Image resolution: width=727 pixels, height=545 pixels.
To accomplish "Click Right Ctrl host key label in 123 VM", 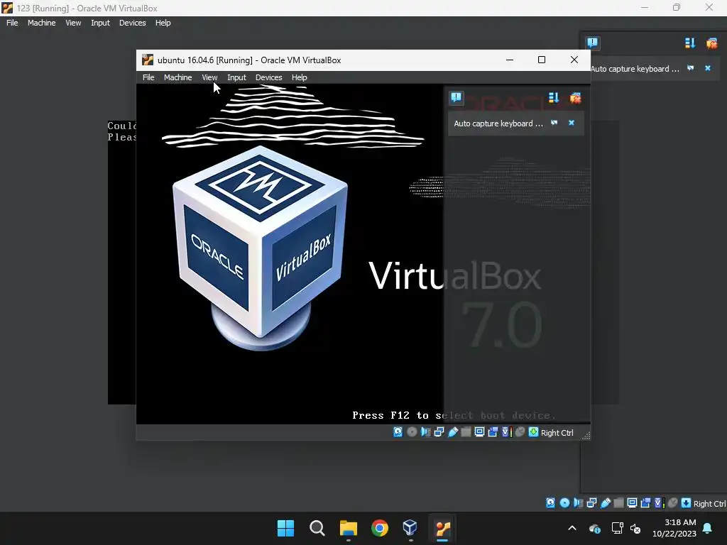I will (709, 503).
